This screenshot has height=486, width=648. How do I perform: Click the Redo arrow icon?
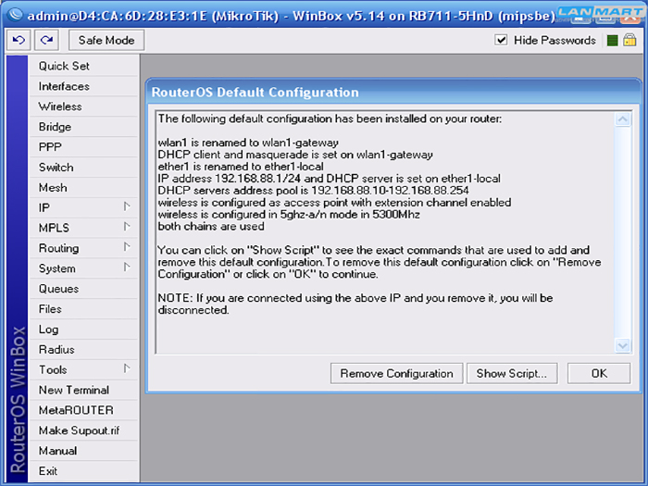pos(46,40)
